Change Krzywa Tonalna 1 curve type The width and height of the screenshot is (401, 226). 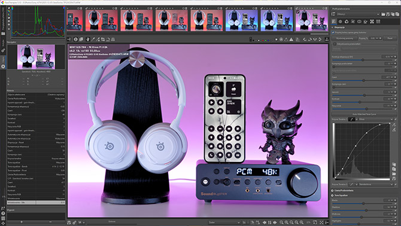353,119
